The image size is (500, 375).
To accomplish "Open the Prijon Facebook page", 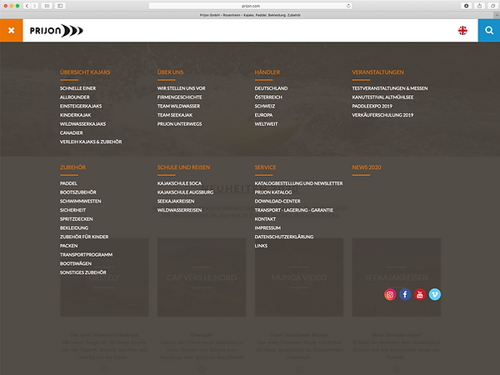I will coord(405,294).
